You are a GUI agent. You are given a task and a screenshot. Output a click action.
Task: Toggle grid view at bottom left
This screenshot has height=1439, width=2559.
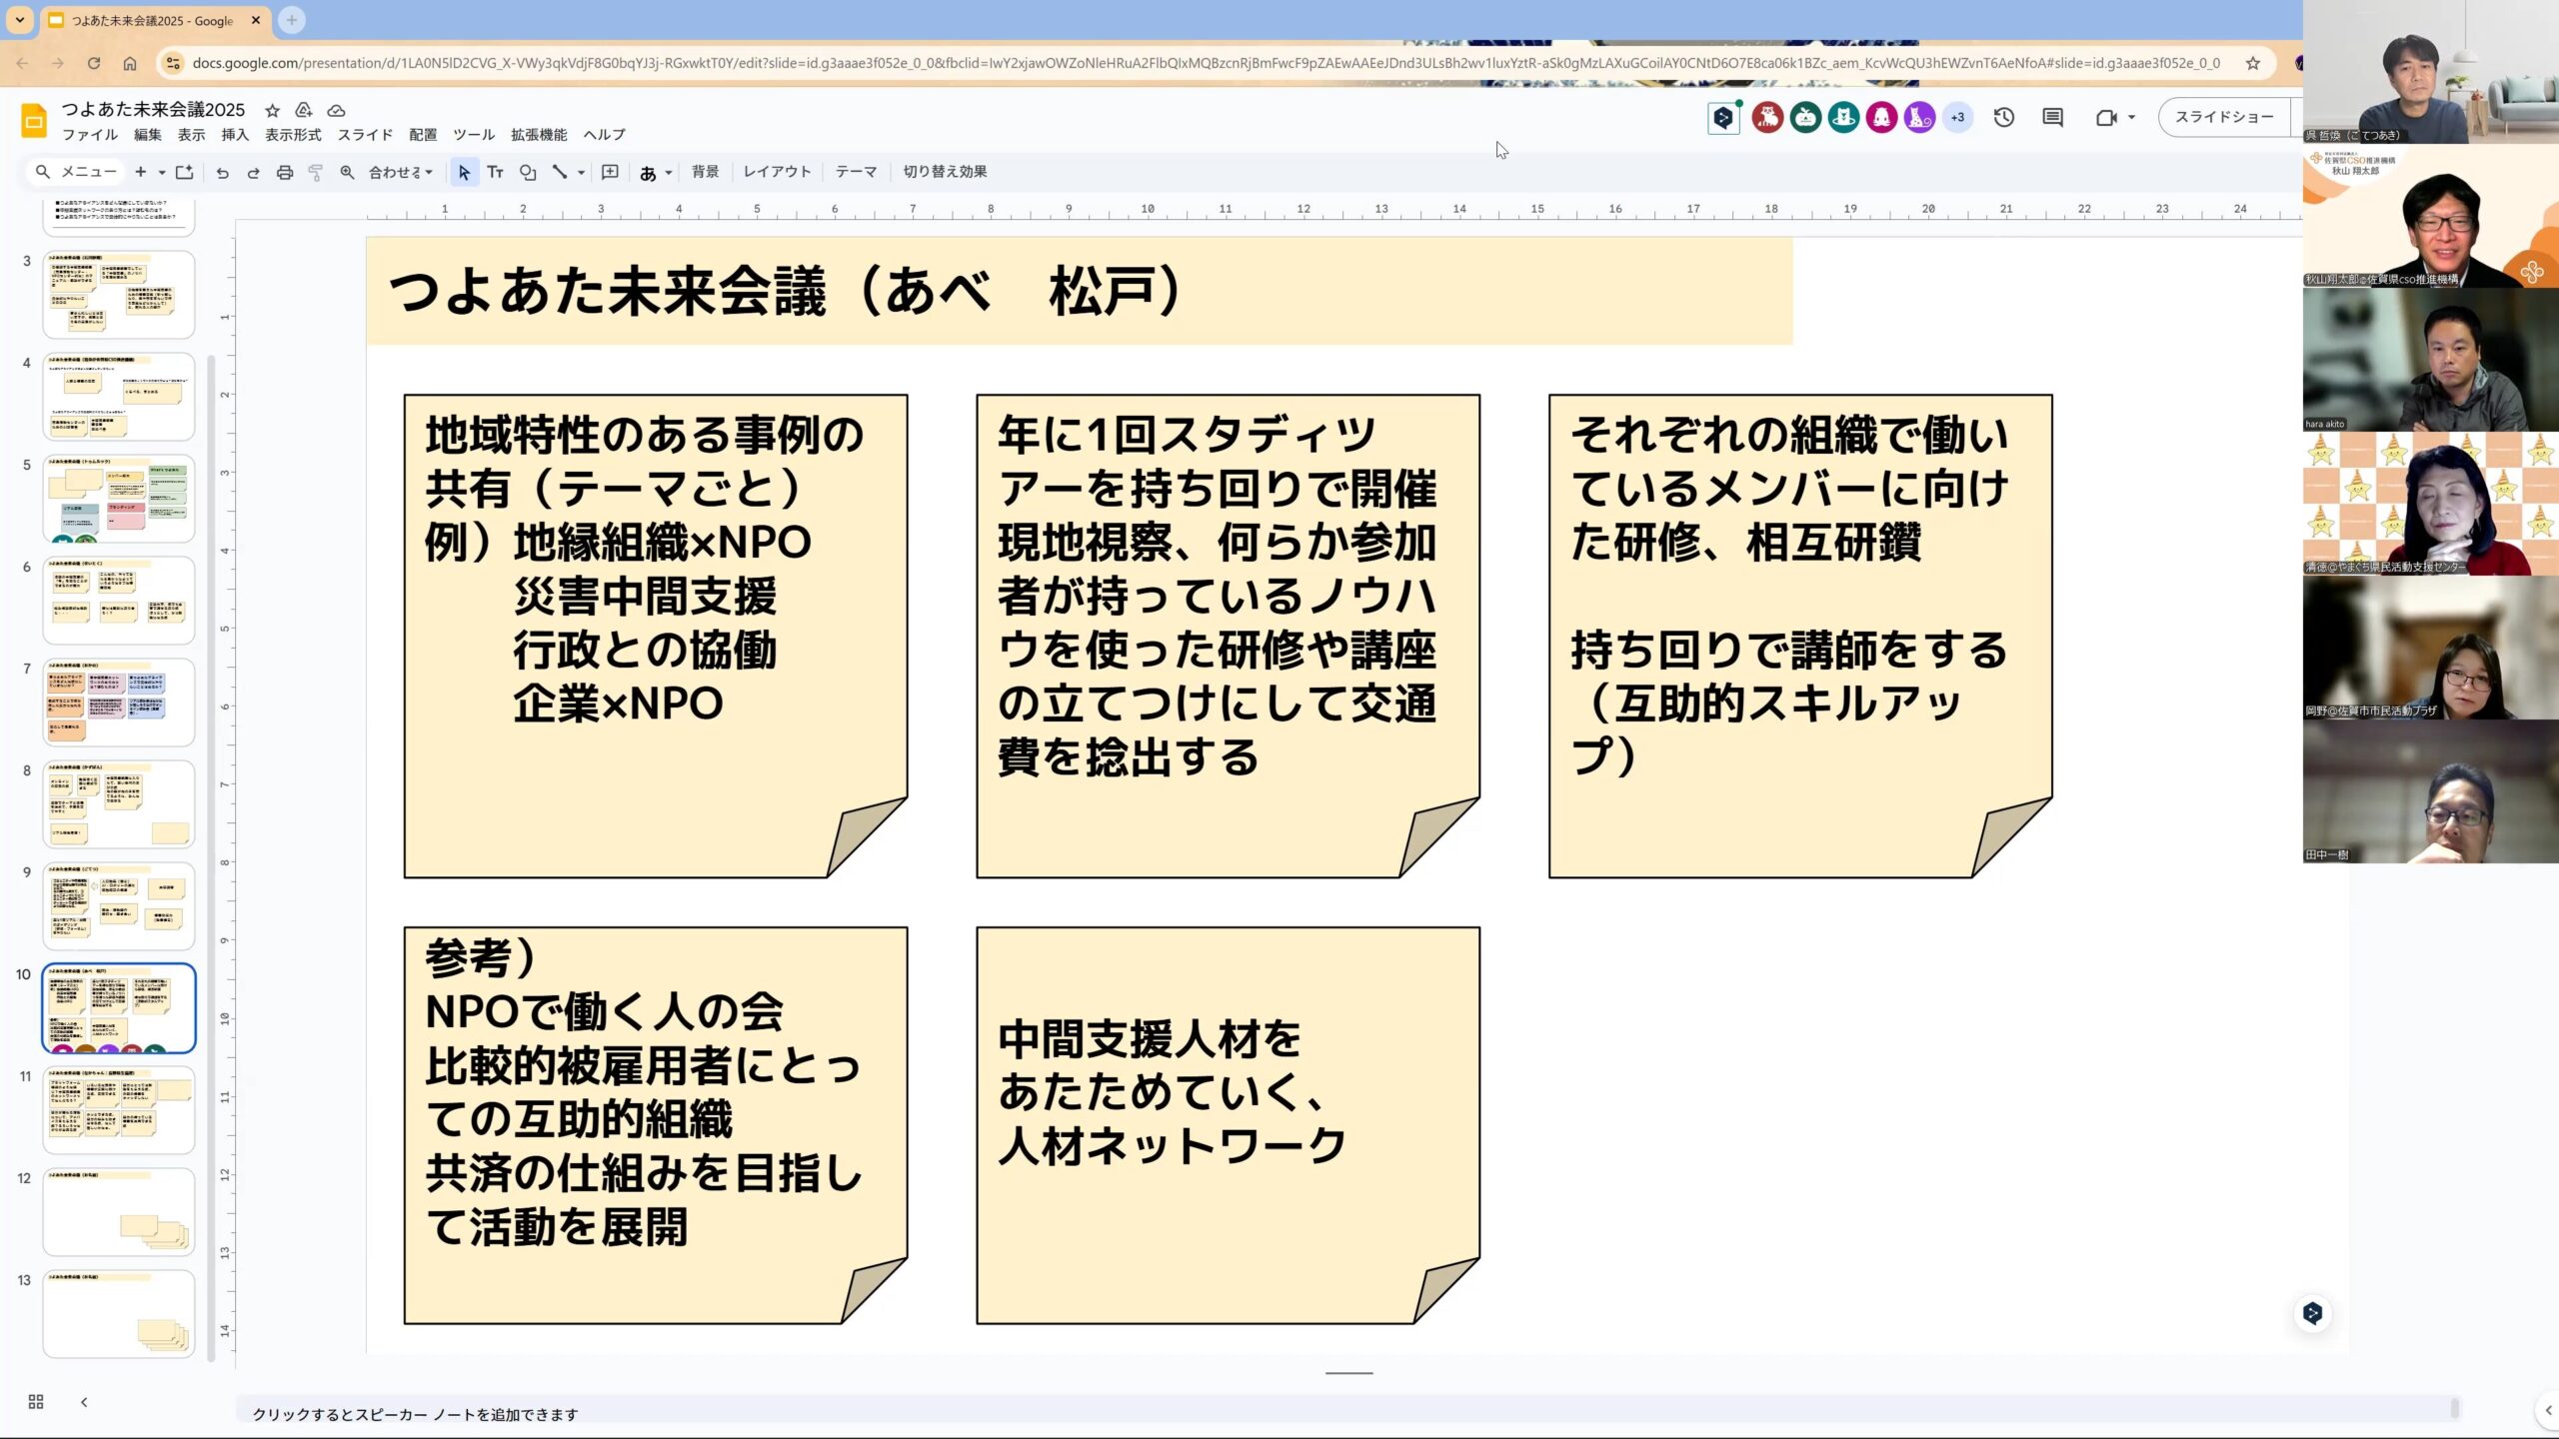click(36, 1402)
